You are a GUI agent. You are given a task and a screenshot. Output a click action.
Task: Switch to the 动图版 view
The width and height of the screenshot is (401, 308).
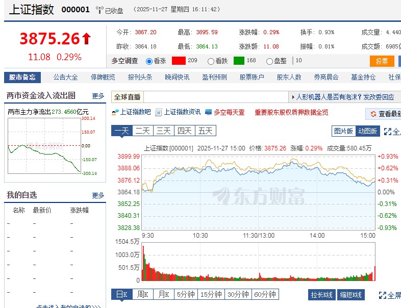click(x=367, y=131)
